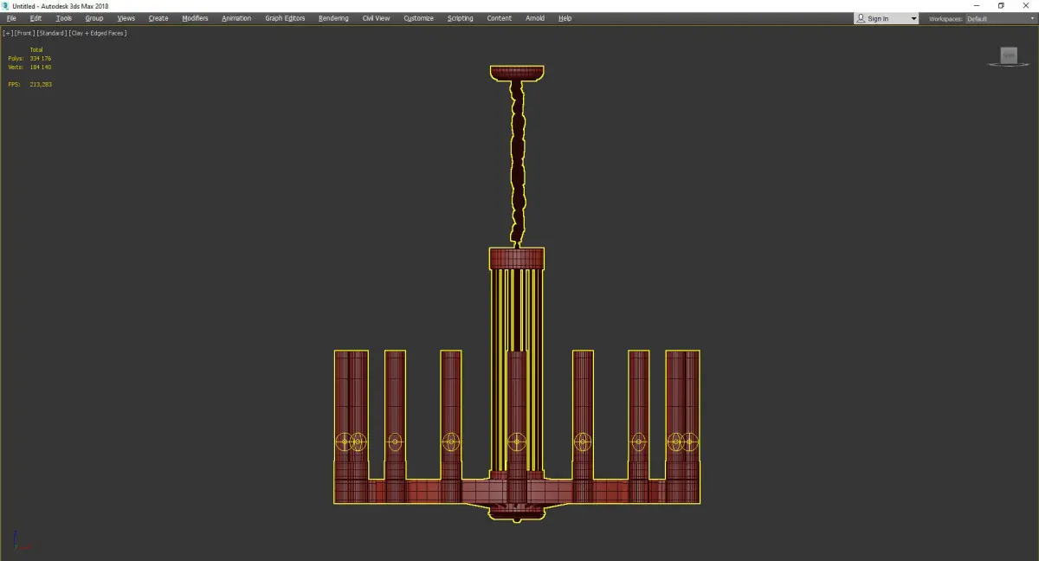The width and height of the screenshot is (1039, 561).
Task: Open the Group menu
Action: click(94, 18)
